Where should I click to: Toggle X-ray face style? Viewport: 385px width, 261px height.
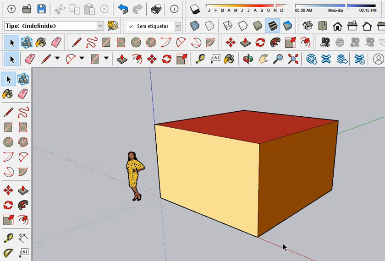click(x=195, y=26)
